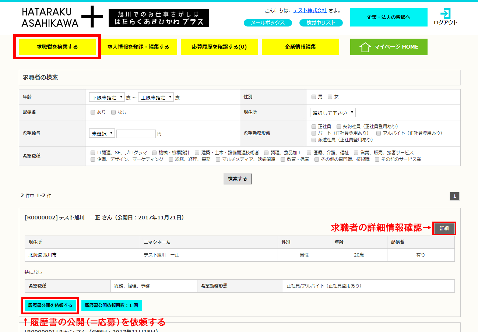The image size is (478, 332).
Task: Expand the 上限未指定 maximum age dropdown
Action: (156, 97)
